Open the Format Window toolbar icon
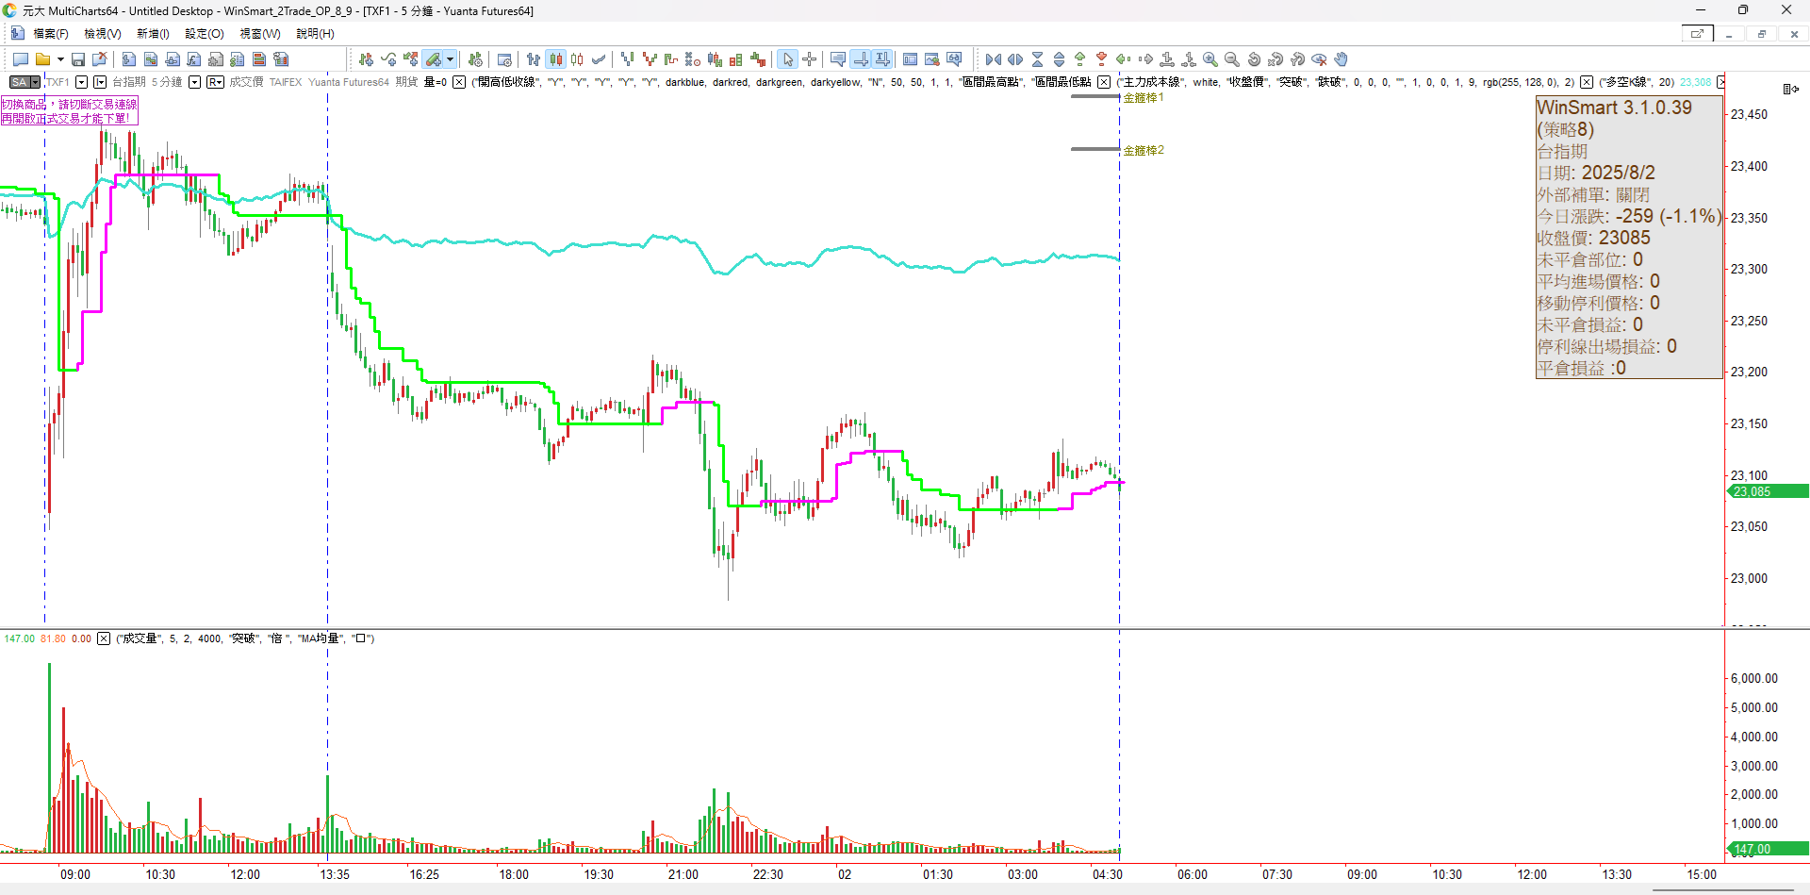This screenshot has height=895, width=1810. pyautogui.click(x=504, y=59)
